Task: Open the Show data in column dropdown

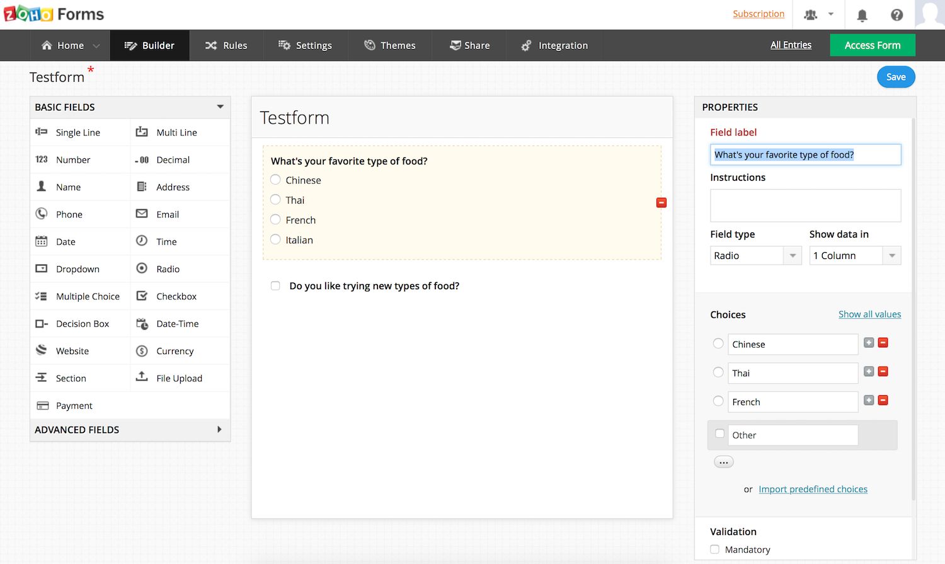Action: click(x=854, y=255)
